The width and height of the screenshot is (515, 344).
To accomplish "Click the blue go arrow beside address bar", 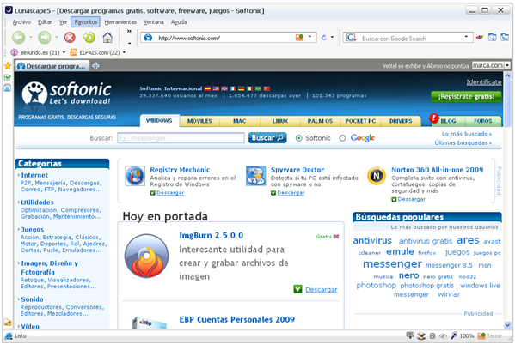I will (x=324, y=38).
